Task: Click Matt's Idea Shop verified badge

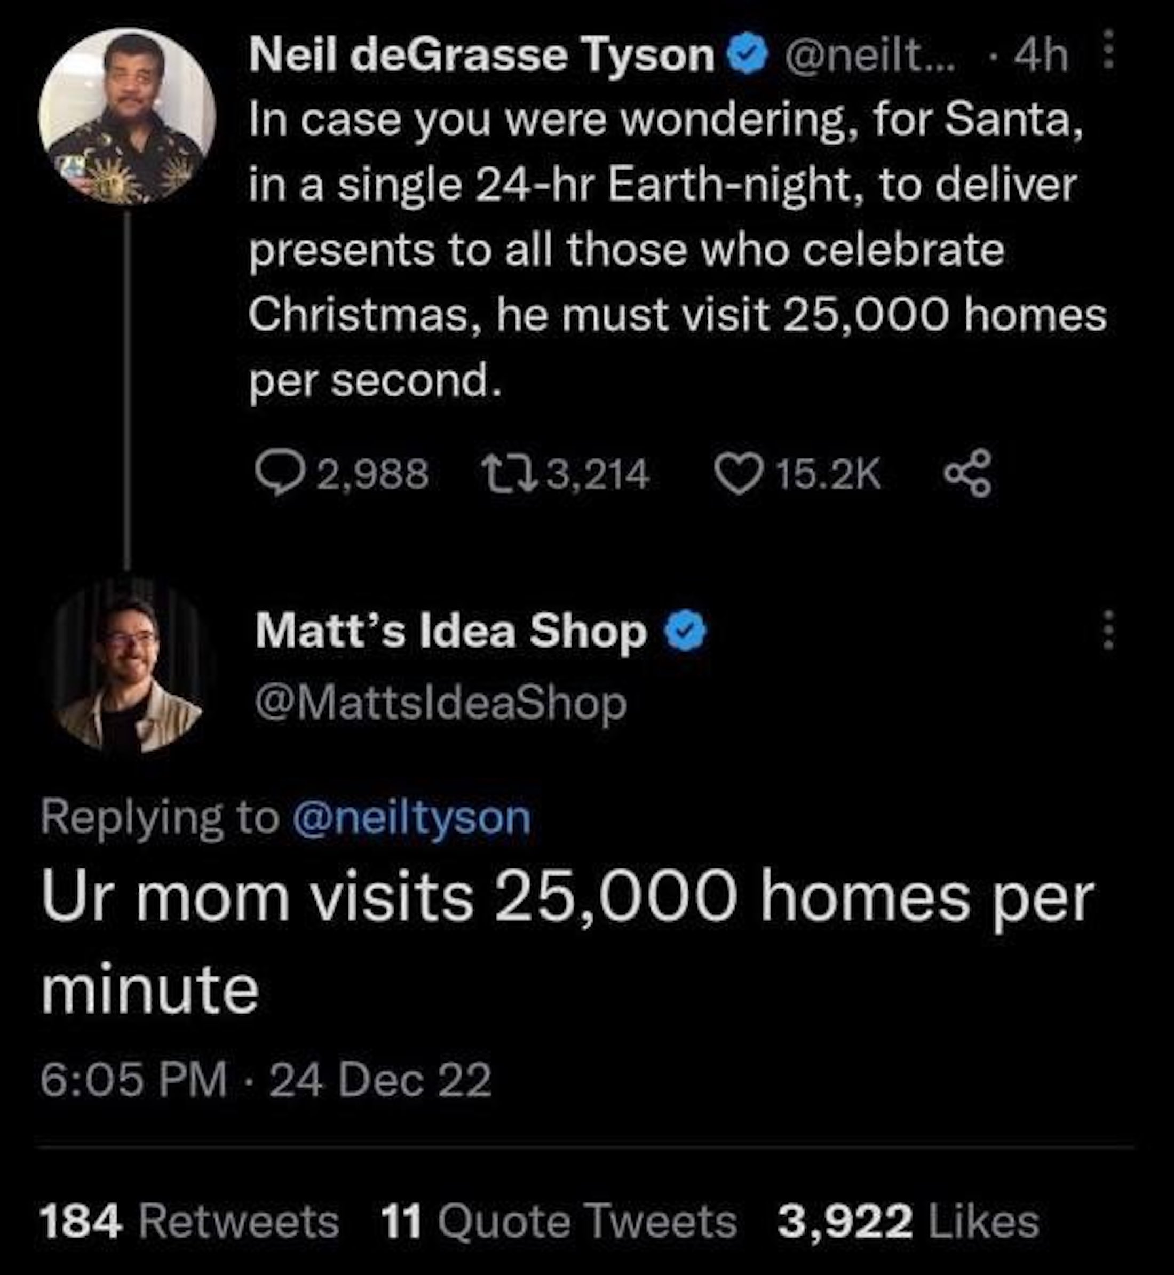Action: (x=685, y=631)
